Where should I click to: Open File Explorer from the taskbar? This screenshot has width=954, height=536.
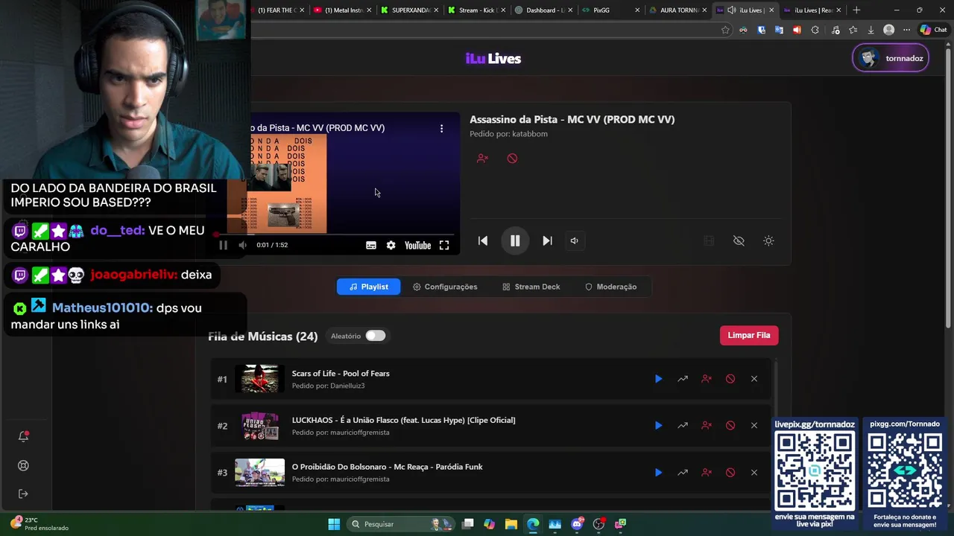coord(511,524)
